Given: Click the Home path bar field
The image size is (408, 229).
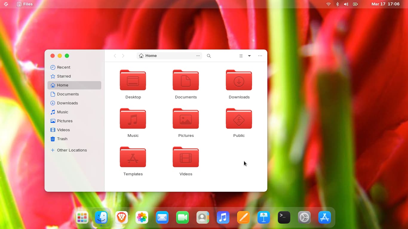Looking at the screenshot, I should click(167, 56).
